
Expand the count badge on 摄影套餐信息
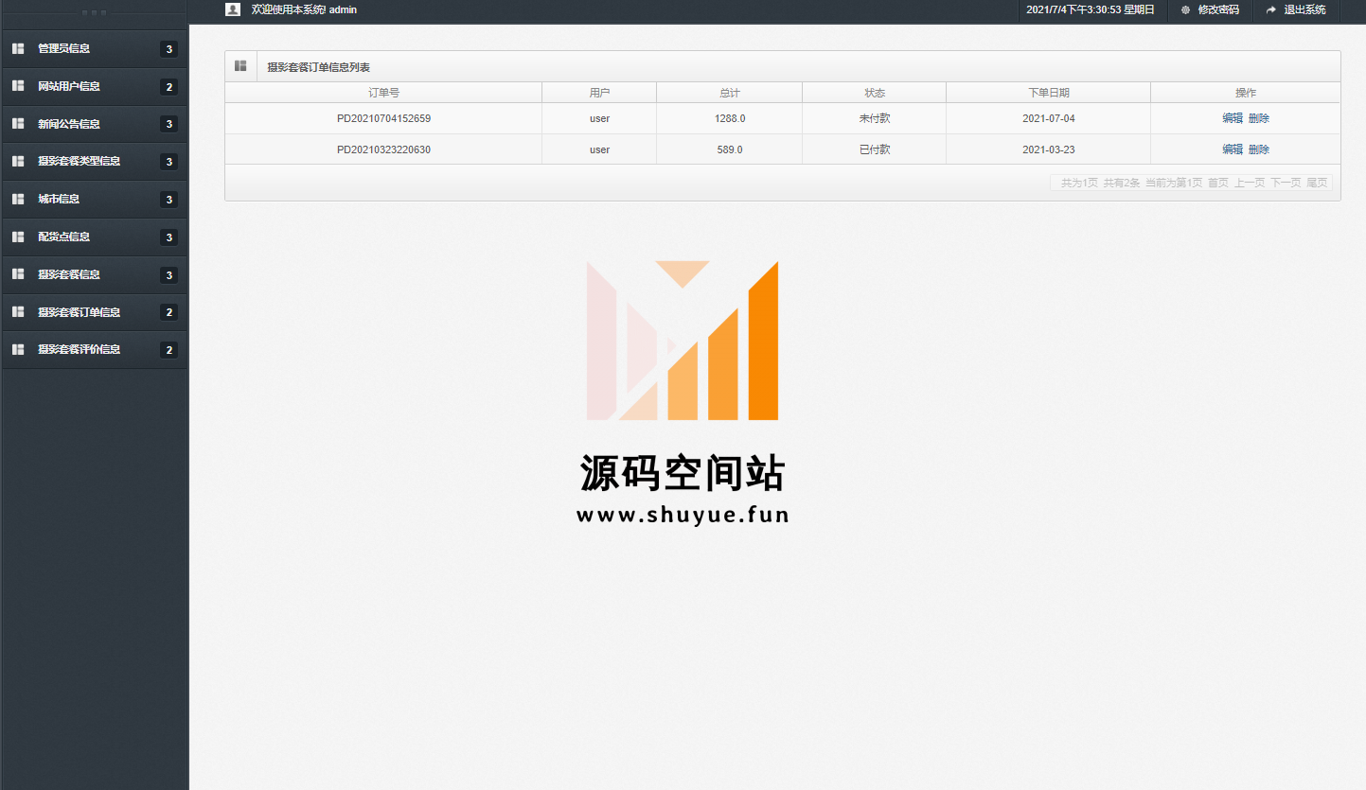169,275
